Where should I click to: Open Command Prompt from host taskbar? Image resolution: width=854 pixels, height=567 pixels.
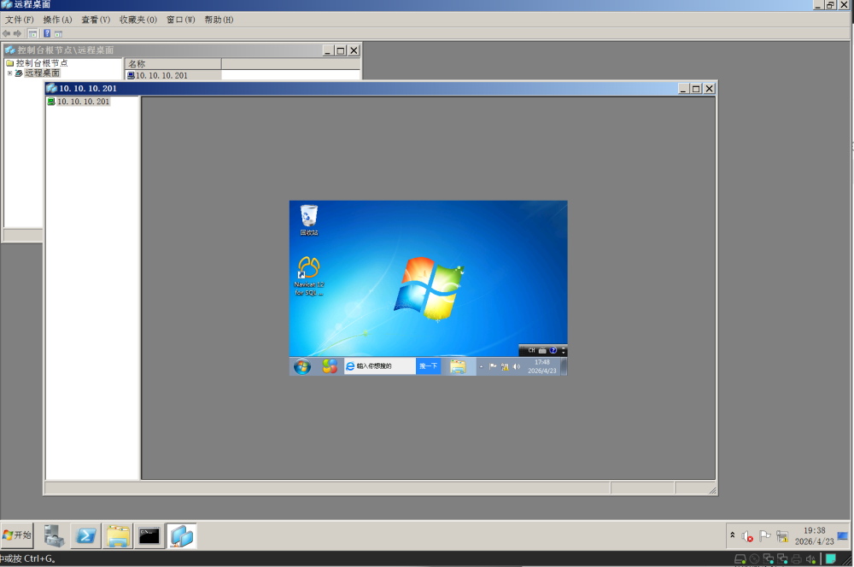click(149, 535)
